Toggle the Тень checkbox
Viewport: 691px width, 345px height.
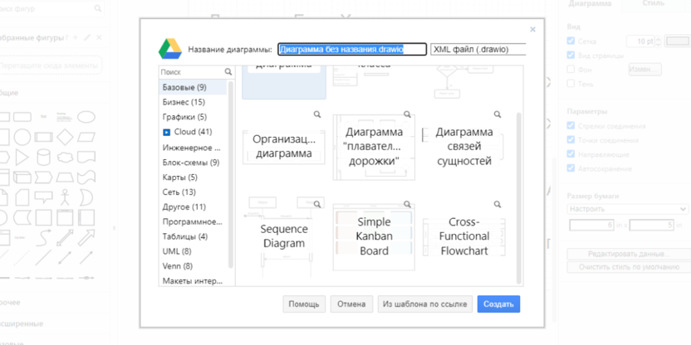point(571,83)
